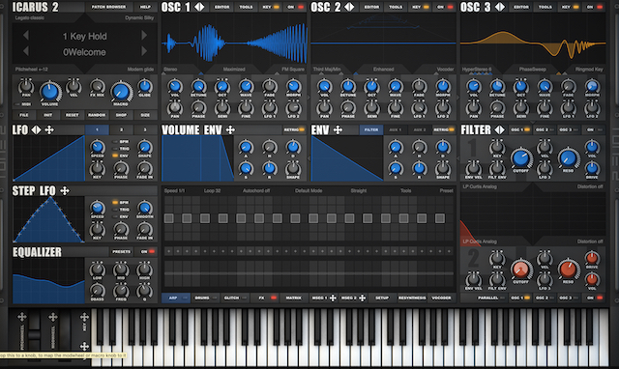Click the SHOP button
The width and height of the screenshot is (619, 369).
coord(121,115)
